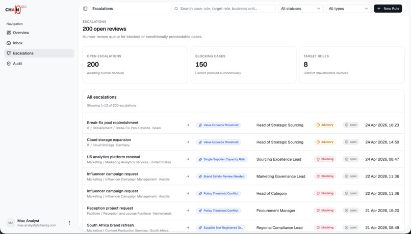Click Head of Category role text

(272, 193)
